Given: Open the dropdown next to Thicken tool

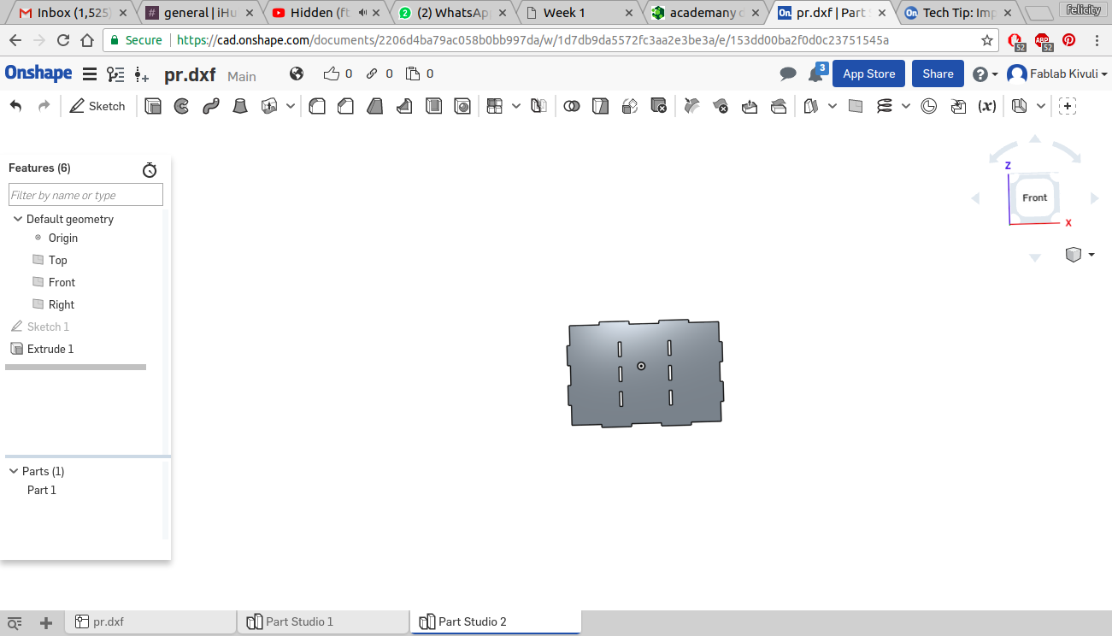Looking at the screenshot, I should pyautogui.click(x=291, y=106).
